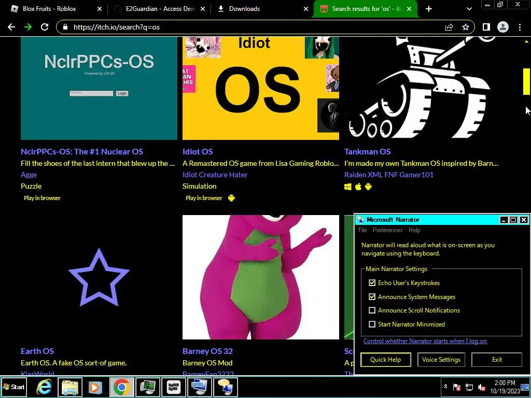Visit Raiden XML FNF Gamer101 profile

(389, 175)
